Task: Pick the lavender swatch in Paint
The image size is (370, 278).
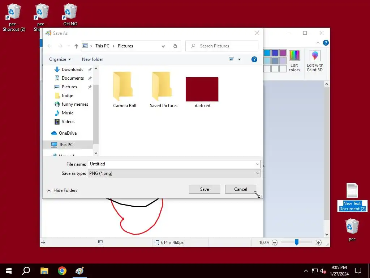Action: [283, 61]
